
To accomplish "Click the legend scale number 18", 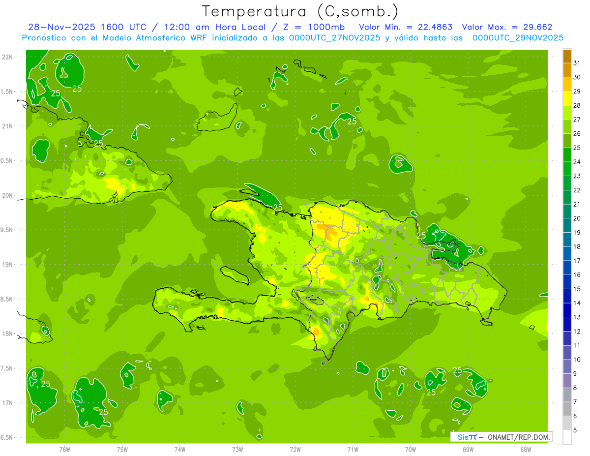I will coord(577,247).
